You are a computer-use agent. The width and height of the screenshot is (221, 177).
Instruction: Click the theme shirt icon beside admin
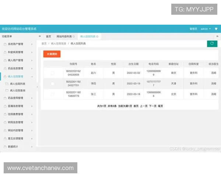(x=217, y=29)
